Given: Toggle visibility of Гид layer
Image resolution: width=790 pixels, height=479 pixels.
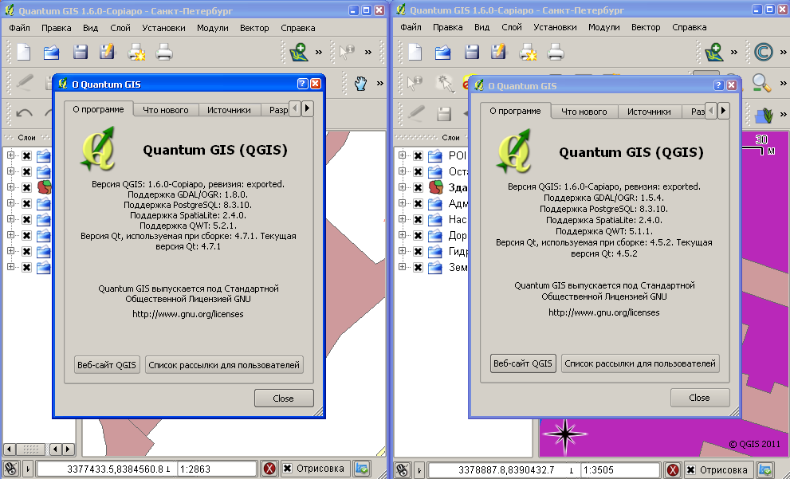Looking at the screenshot, I should click(x=418, y=251).
